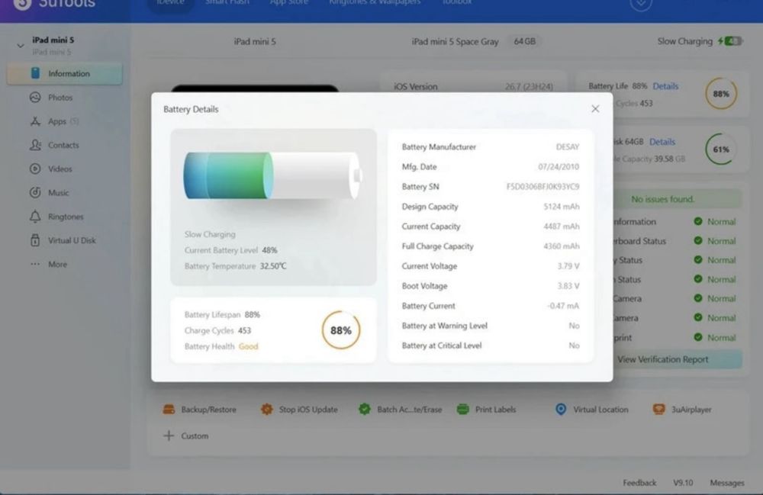Open the Videos section icon
The image size is (763, 495).
click(35, 169)
